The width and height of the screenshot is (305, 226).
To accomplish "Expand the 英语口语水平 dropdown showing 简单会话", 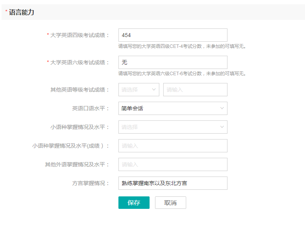I will coord(173,108).
